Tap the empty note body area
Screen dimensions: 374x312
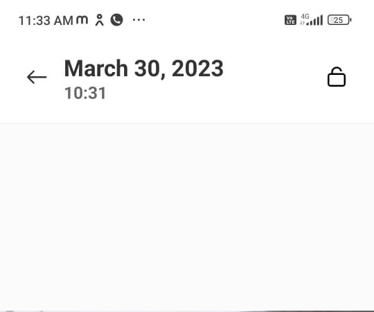pyautogui.click(x=187, y=217)
